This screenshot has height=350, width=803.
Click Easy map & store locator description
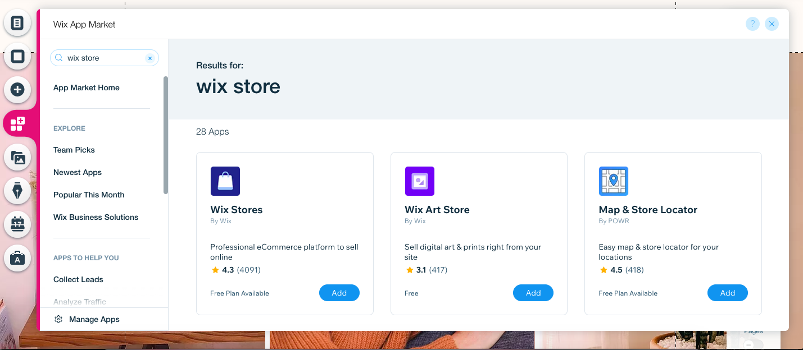click(x=659, y=252)
